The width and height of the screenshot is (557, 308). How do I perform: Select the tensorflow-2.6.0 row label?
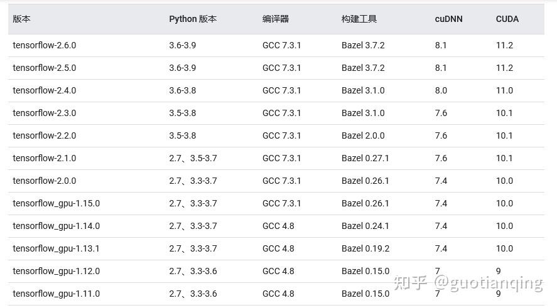(44, 45)
